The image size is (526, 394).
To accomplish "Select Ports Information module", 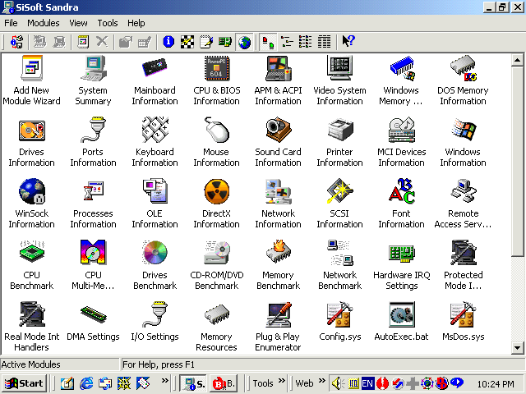I will pos(93,142).
